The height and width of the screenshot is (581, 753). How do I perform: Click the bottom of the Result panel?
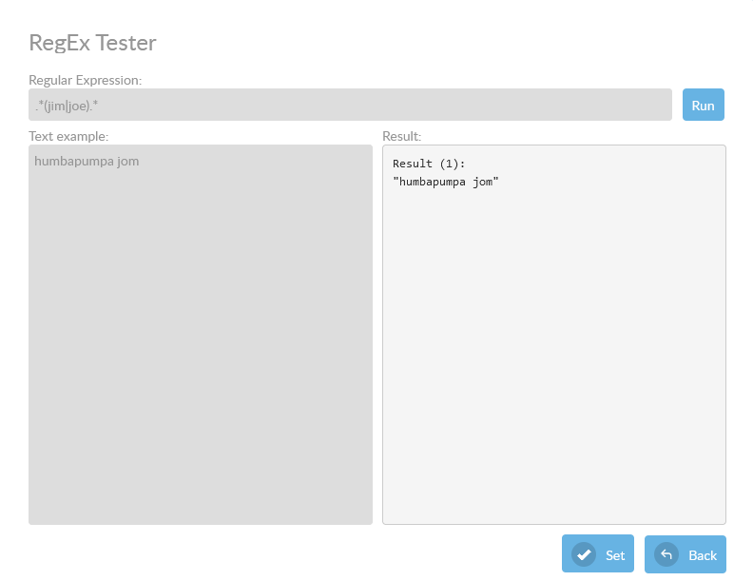point(553,509)
